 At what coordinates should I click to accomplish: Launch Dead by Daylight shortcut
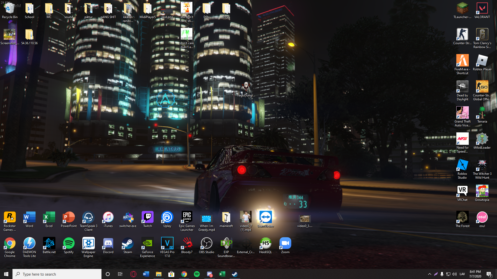coord(462,91)
